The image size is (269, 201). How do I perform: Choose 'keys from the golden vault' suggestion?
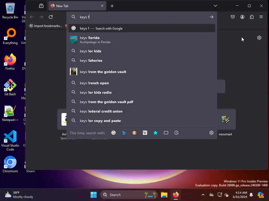click(x=142, y=72)
